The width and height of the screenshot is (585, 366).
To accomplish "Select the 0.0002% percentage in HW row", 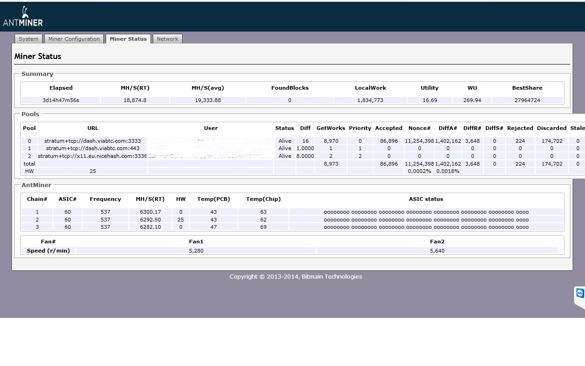I will (x=419, y=171).
